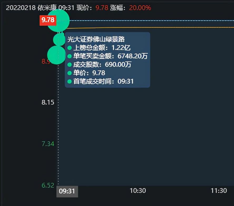The height and width of the screenshot is (206, 234).
Task: Click the lowest green trade bubble
Action: (x=56, y=55)
